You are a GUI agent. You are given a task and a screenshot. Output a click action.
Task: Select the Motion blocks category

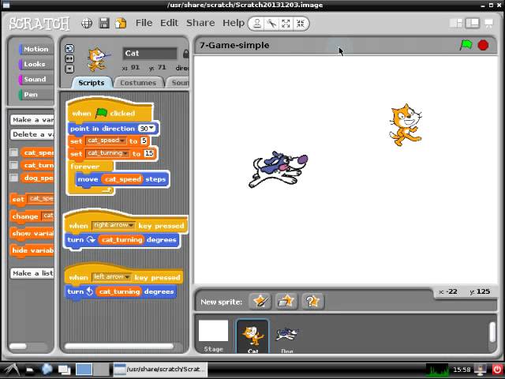coord(36,49)
